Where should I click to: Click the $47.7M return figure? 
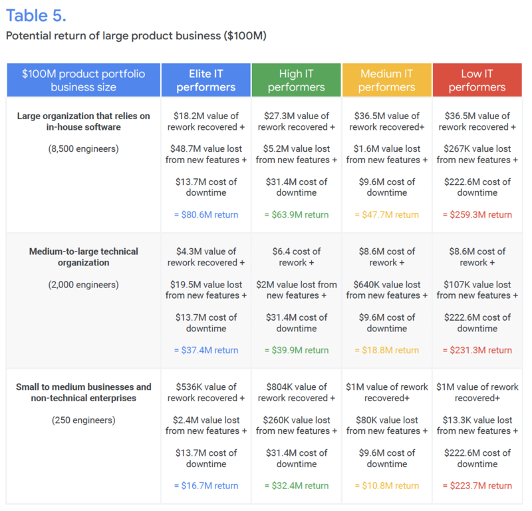point(387,215)
